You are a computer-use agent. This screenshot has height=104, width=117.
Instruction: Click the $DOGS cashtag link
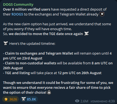(17, 14)
